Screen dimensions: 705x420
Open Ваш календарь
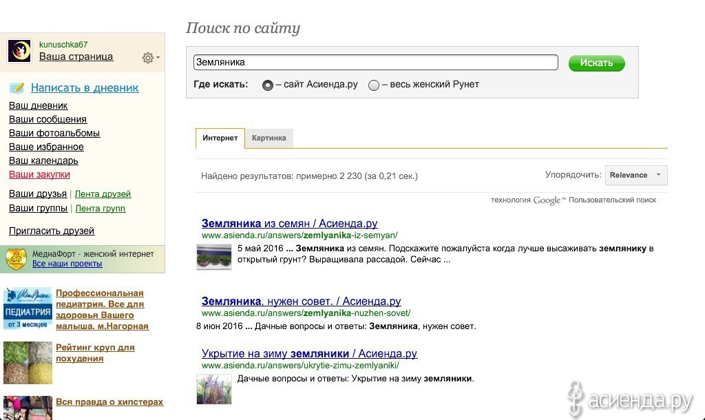click(x=43, y=160)
